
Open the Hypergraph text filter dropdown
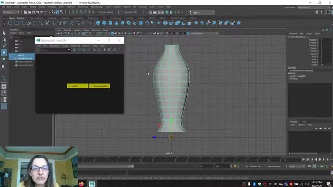[x=69, y=50]
